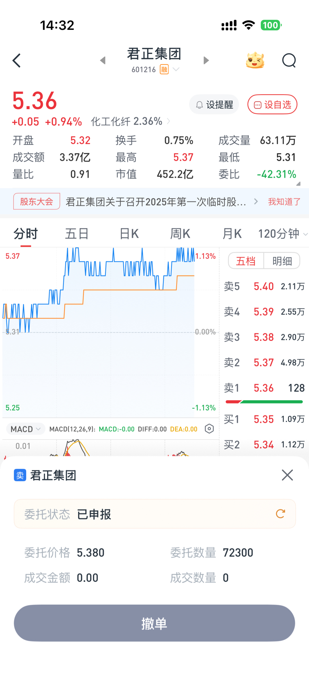Select 五日 chart tab
This screenshot has height=673, width=309.
pyautogui.click(x=77, y=233)
